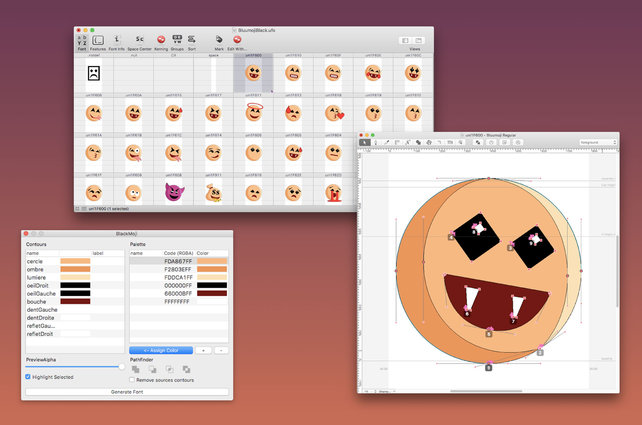Viewport: 642px width, 425px height.
Task: Activate the TTH hinting tool
Action: 450,142
